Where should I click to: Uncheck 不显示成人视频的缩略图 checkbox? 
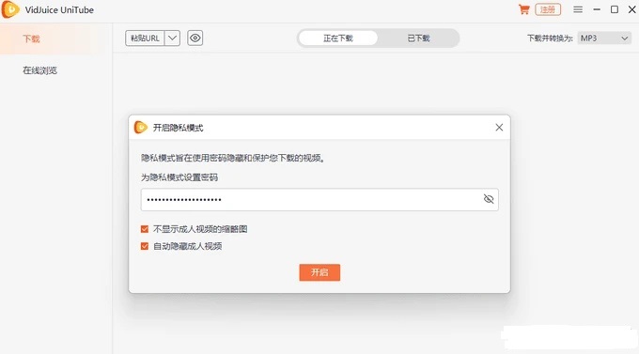click(145, 229)
